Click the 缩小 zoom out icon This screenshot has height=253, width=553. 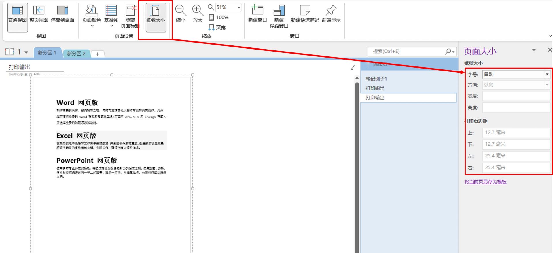point(181,14)
